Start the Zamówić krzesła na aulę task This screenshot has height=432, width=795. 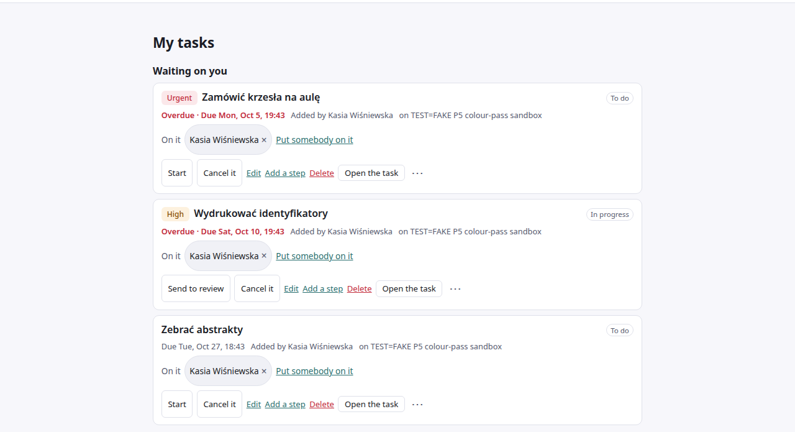[x=177, y=173]
